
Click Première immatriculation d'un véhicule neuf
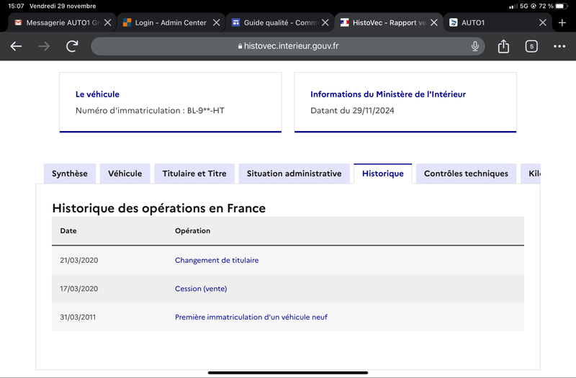point(251,317)
